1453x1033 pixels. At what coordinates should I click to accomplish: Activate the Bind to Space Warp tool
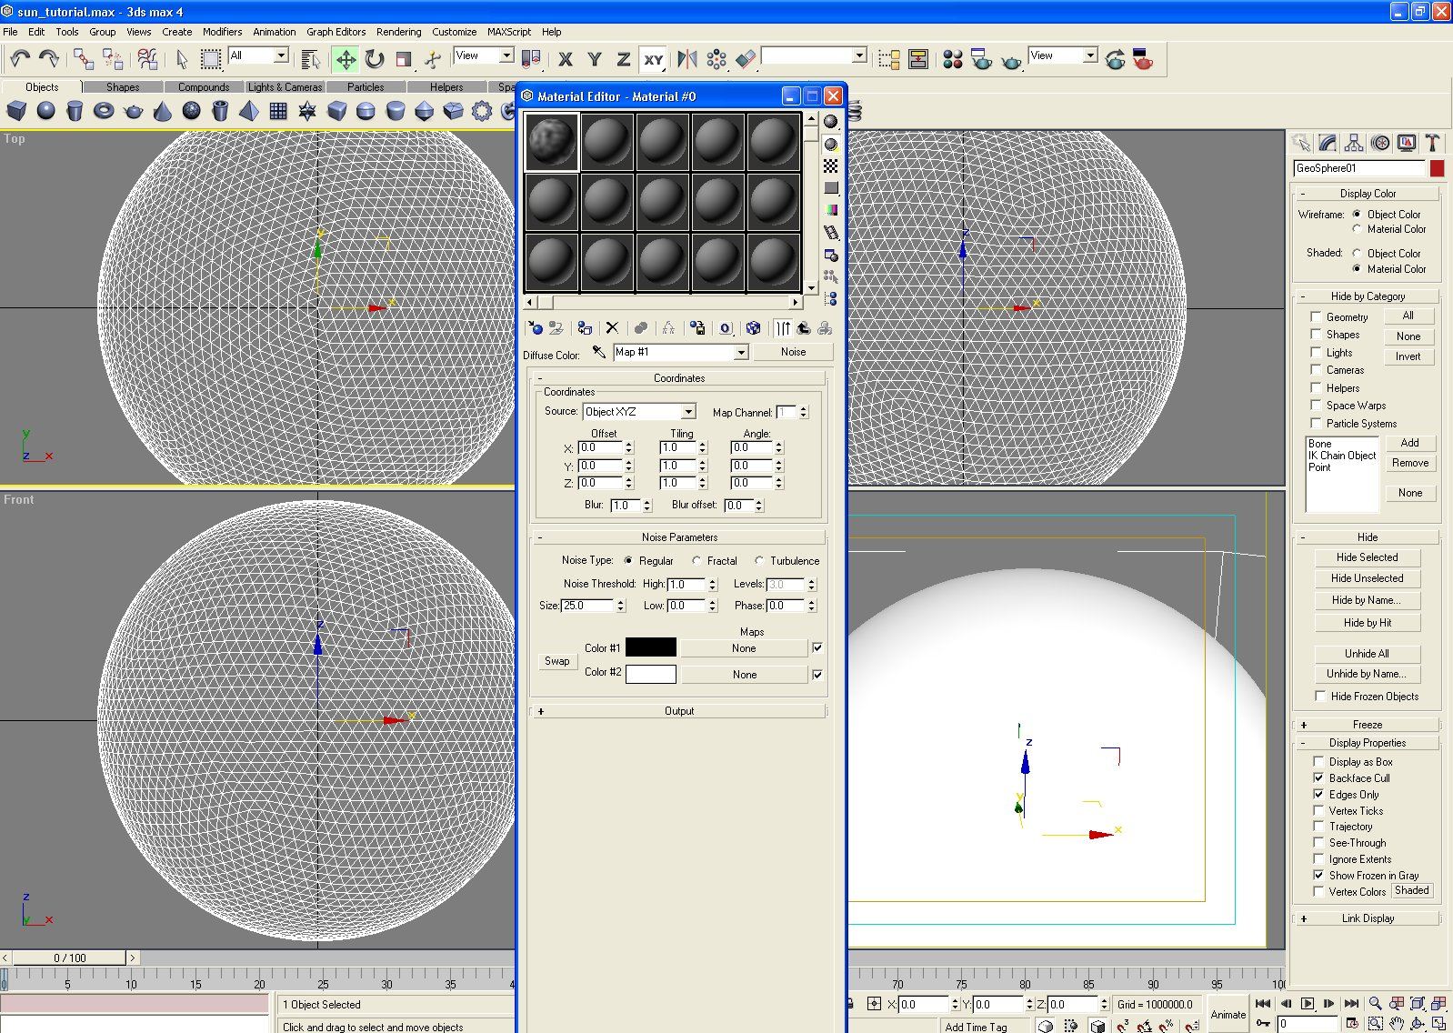(147, 59)
